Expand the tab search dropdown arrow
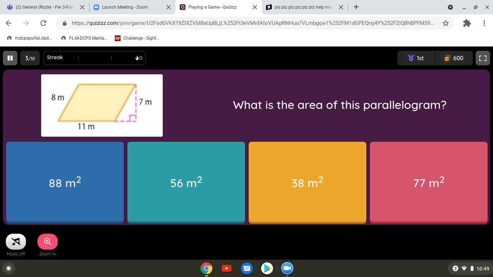This screenshot has height=277, width=493. (450, 7)
